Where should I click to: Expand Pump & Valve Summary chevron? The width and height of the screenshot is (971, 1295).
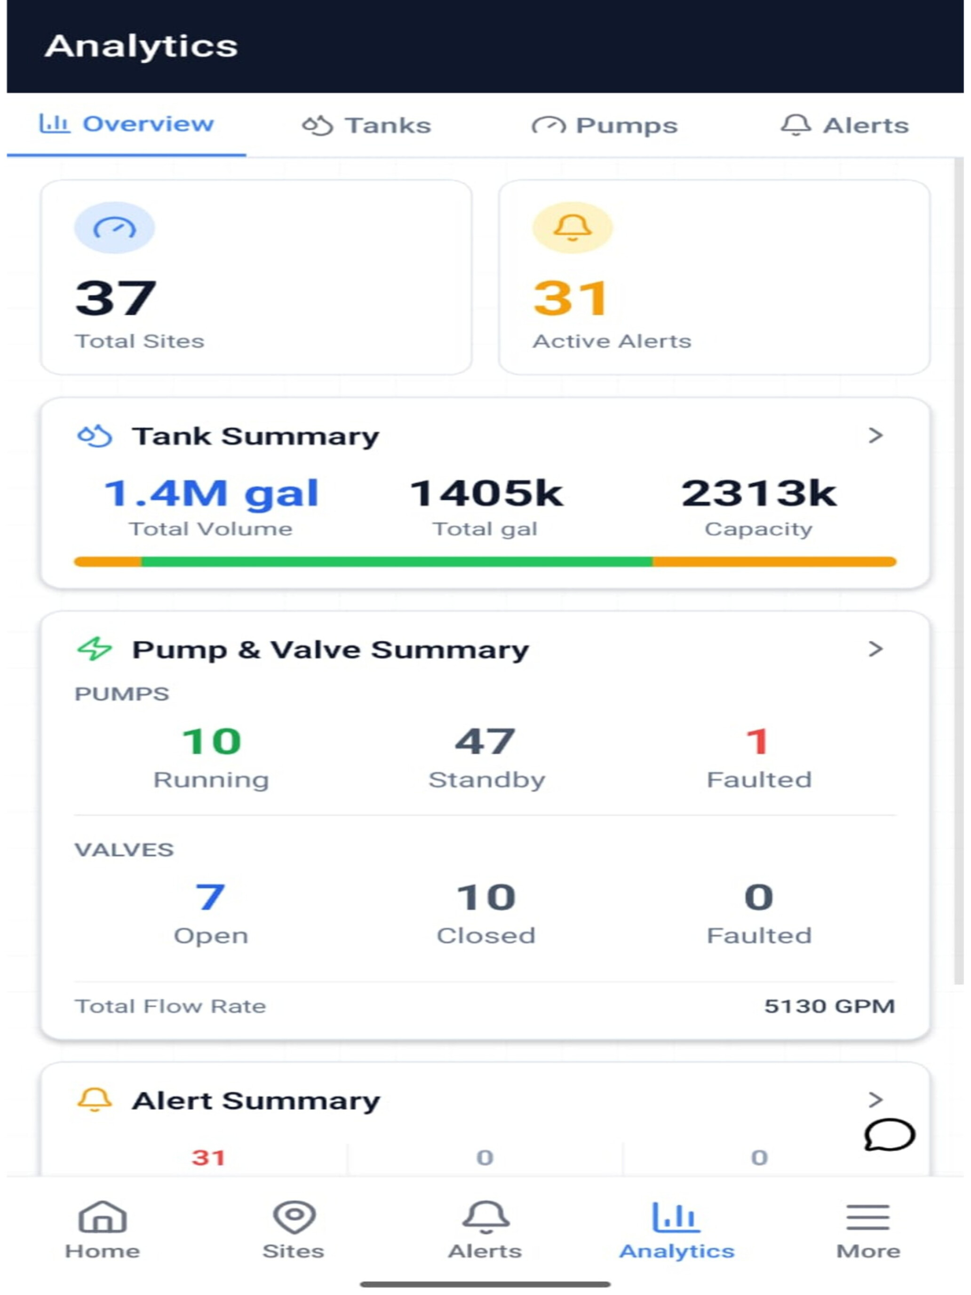(875, 648)
